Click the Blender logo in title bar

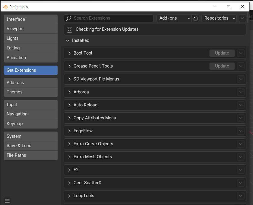pos(5,7)
